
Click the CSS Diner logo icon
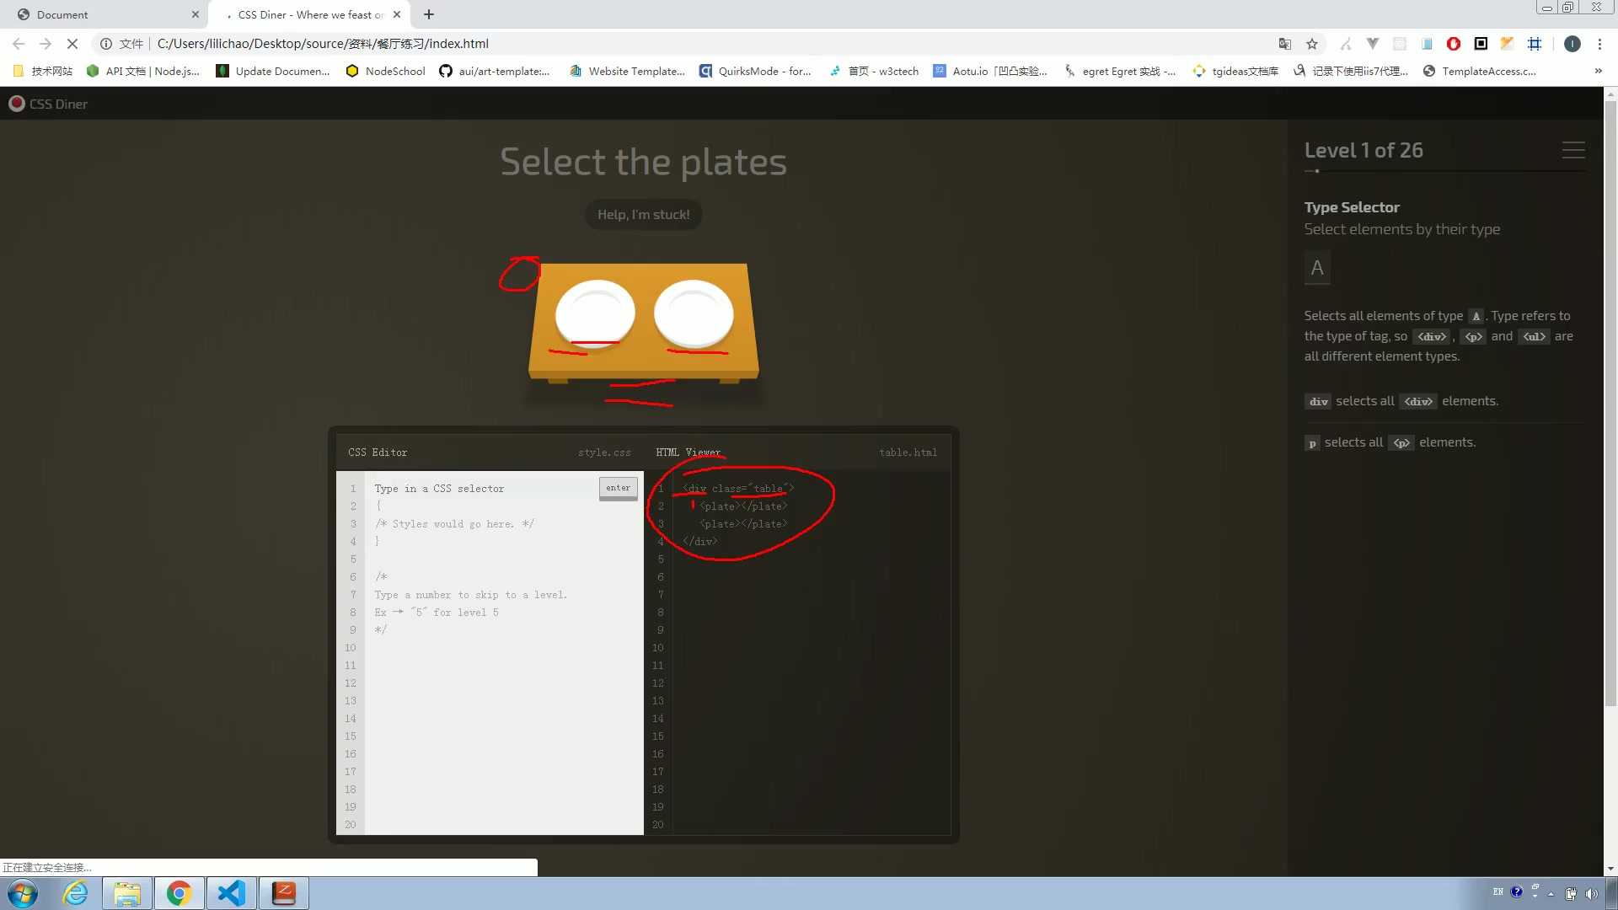(16, 104)
